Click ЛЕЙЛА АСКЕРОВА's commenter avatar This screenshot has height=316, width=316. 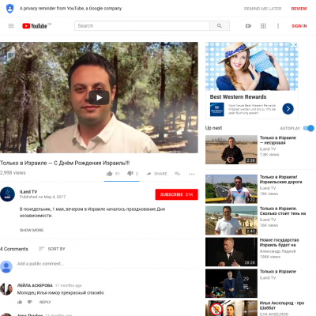pyautogui.click(x=6, y=289)
